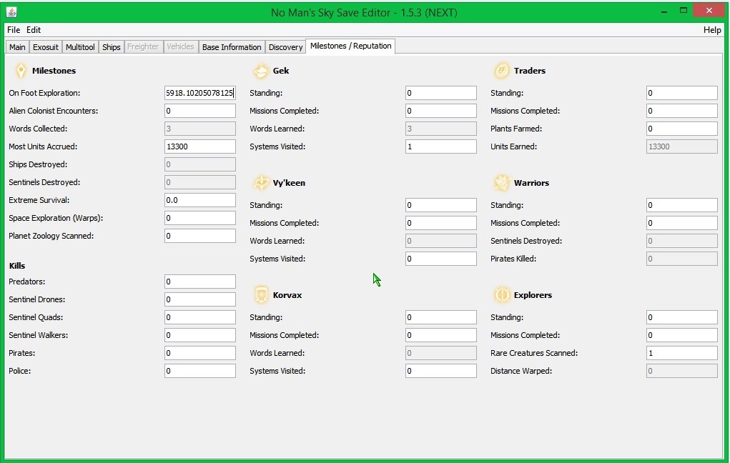
Task: Click the Gek race icon
Action: pos(261,71)
